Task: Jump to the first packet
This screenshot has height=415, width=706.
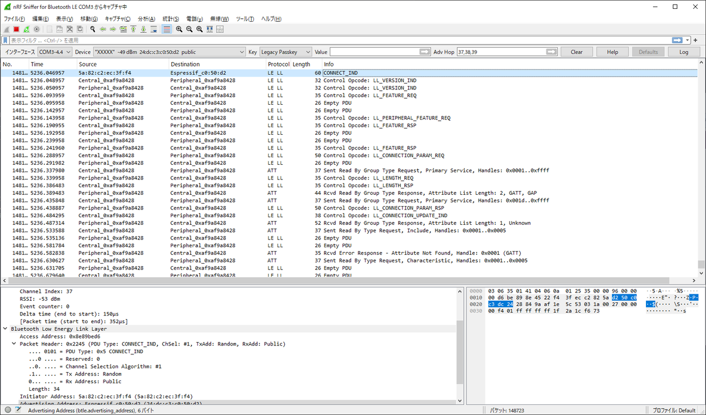Action: tap(133, 29)
